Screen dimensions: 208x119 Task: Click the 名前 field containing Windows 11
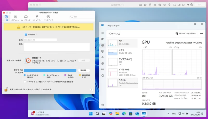40,40
